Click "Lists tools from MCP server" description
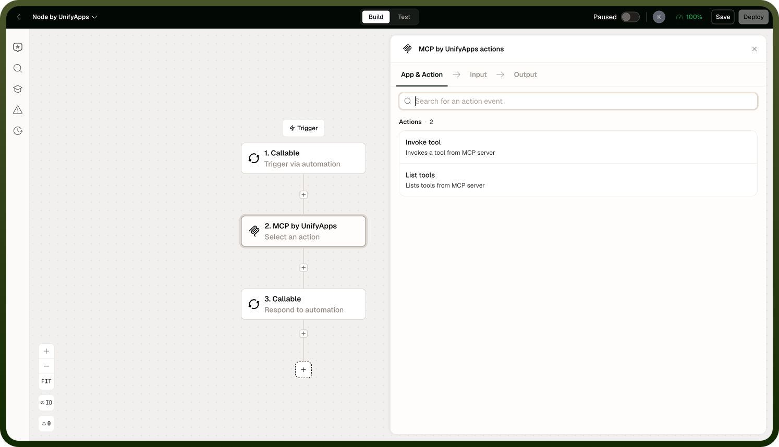Screen dimensions: 779x447 coord(445,185)
